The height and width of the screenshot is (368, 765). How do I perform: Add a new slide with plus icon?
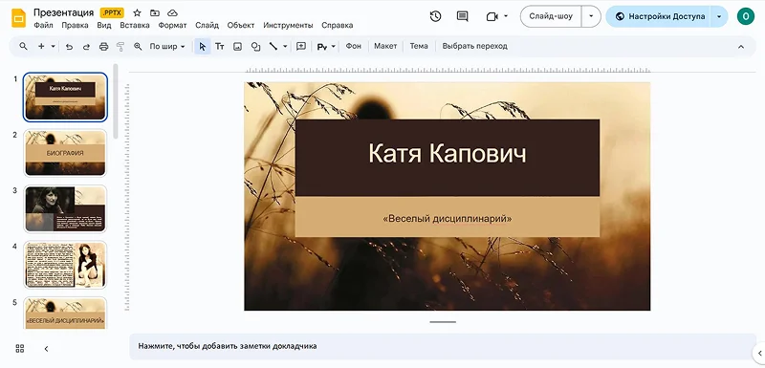click(41, 46)
